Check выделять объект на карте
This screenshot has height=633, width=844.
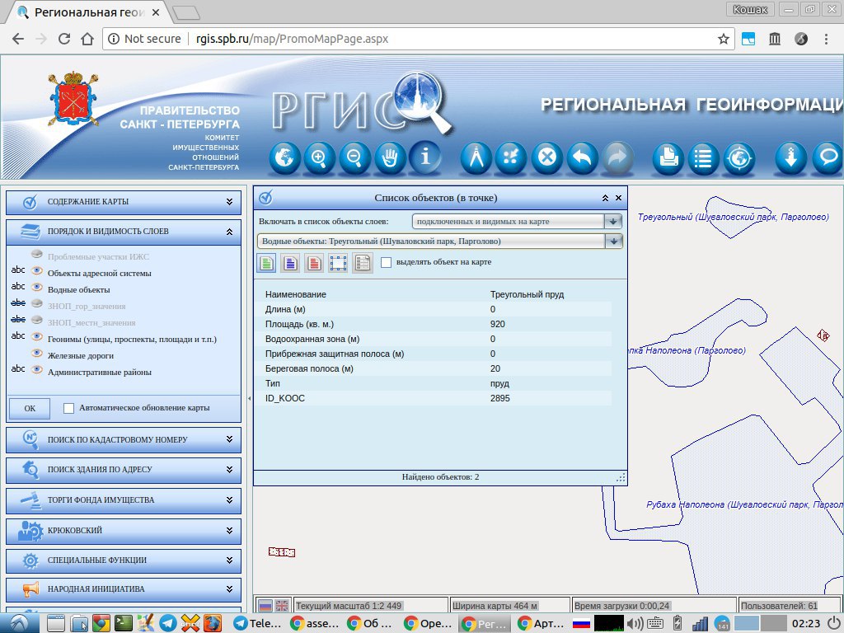pos(386,262)
